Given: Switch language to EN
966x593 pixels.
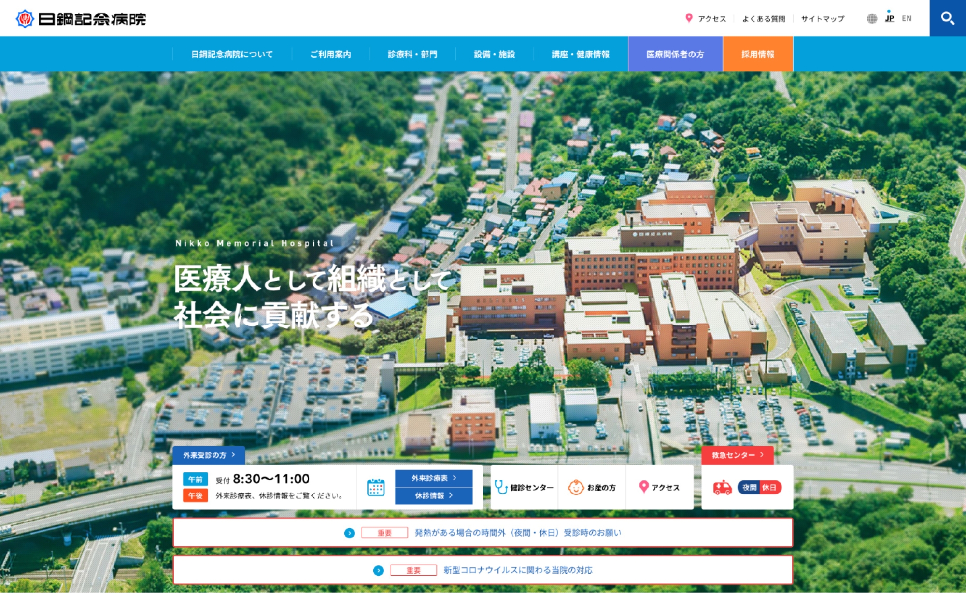Looking at the screenshot, I should [x=907, y=18].
